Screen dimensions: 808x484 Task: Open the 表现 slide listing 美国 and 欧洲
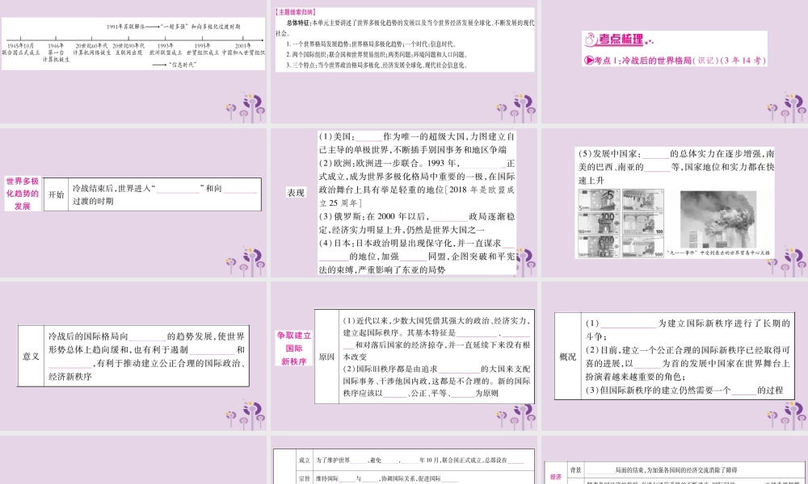tap(404, 202)
